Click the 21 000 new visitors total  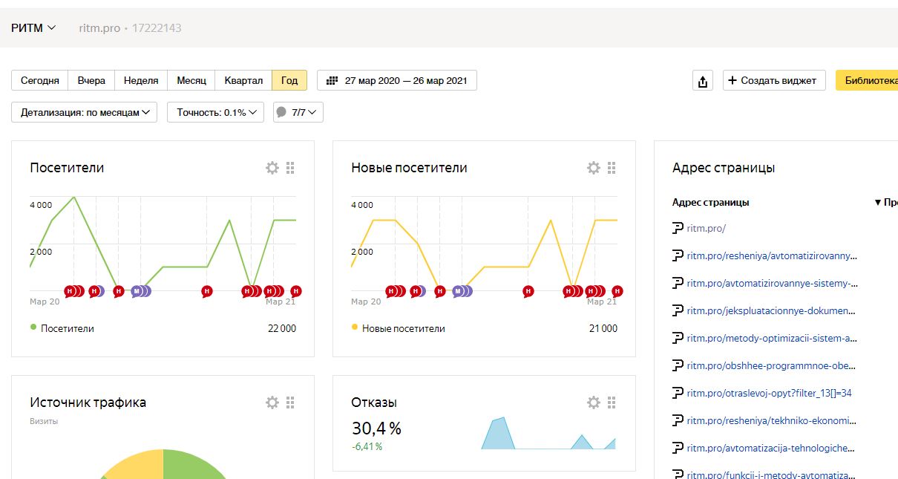pos(603,328)
